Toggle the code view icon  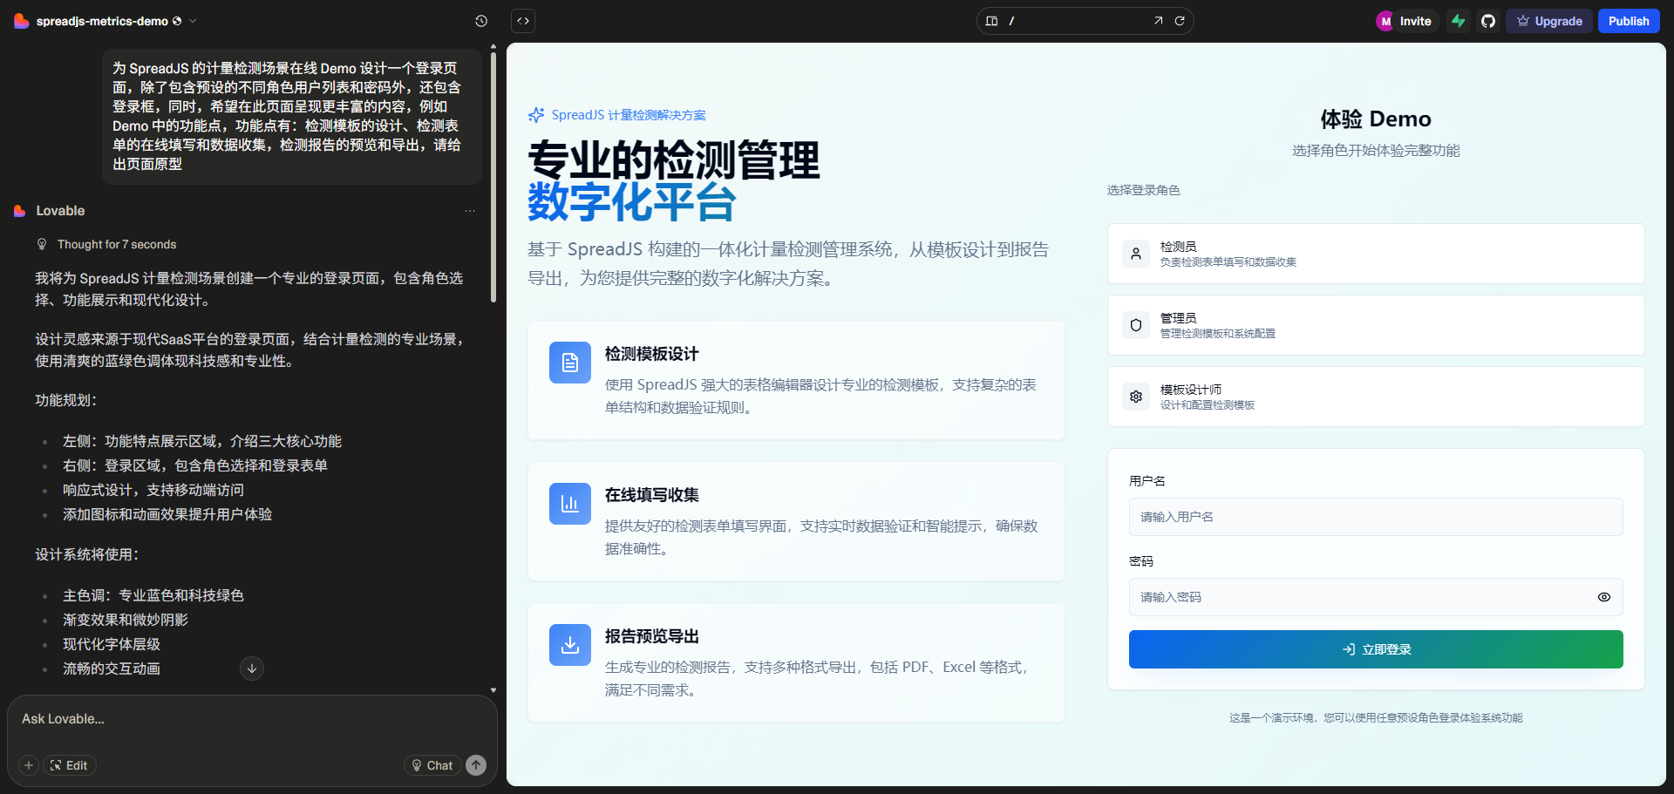click(523, 21)
